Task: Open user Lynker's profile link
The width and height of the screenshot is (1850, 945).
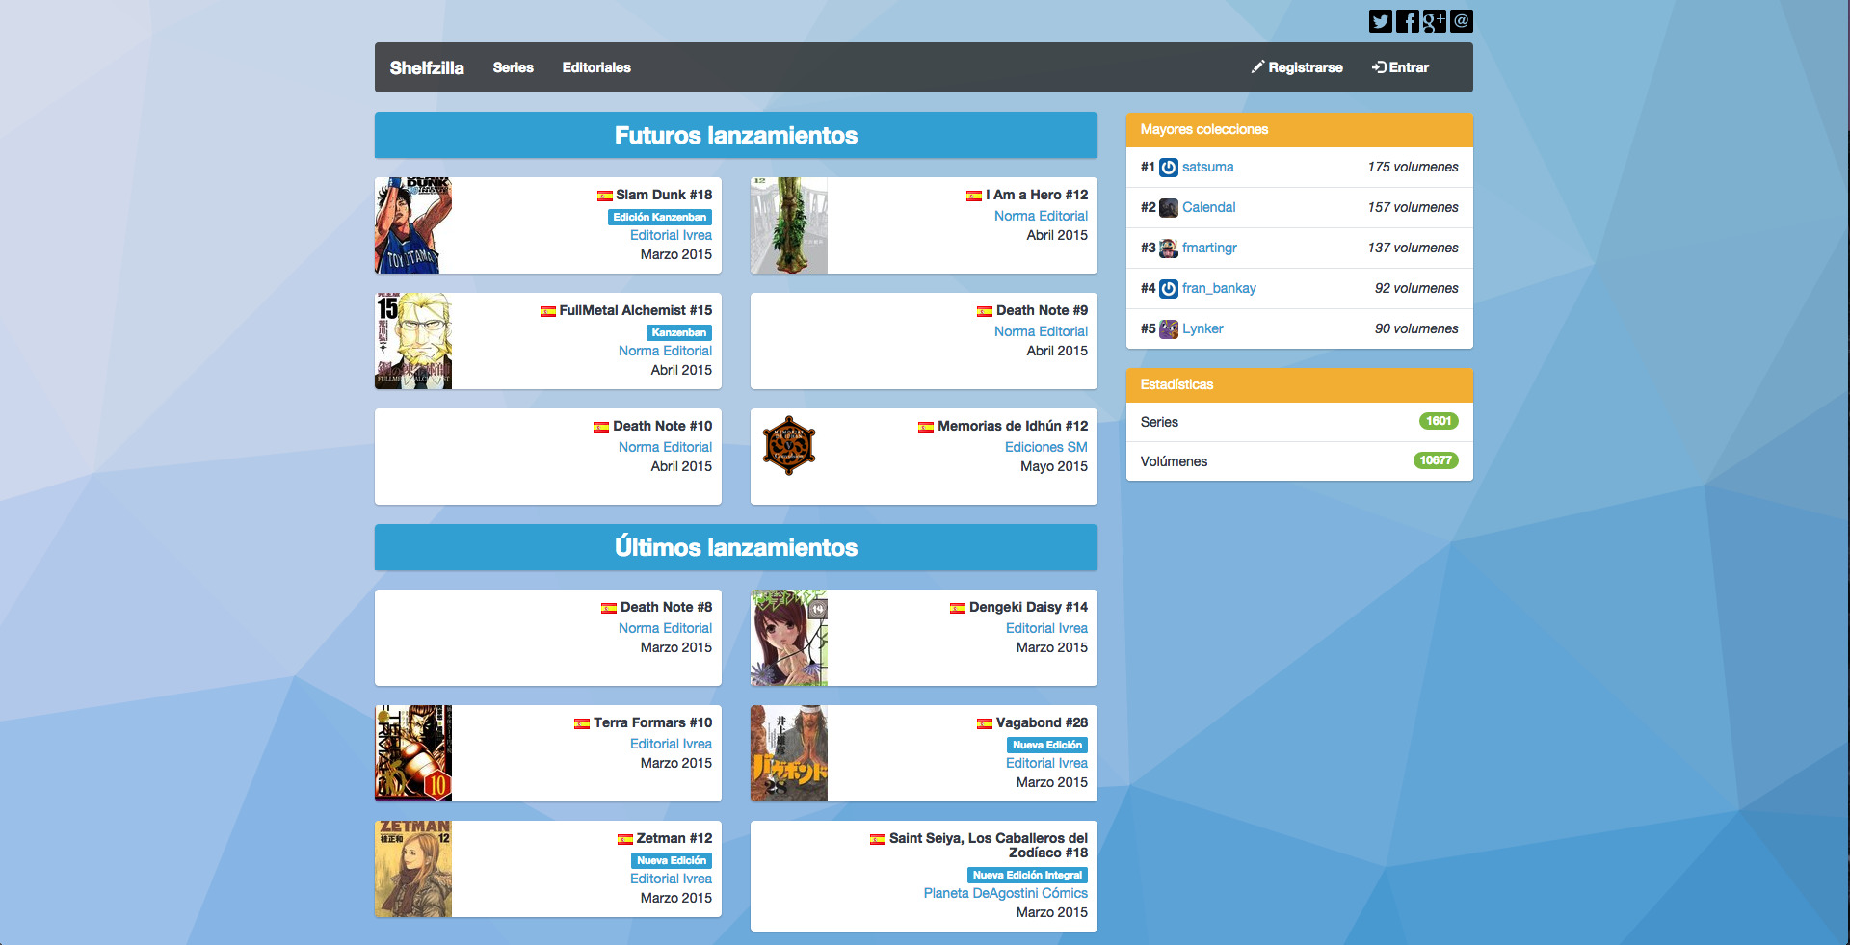Action: coord(1202,328)
